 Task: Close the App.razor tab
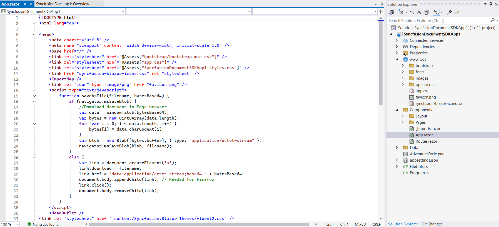pyautogui.click(x=30, y=4)
